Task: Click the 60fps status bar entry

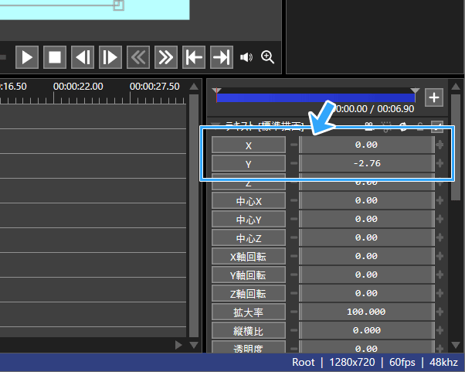Action: pyautogui.click(x=402, y=362)
